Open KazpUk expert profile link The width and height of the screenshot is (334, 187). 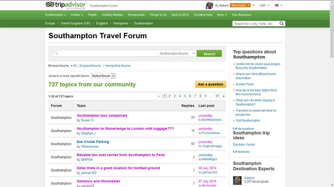[249, 178]
